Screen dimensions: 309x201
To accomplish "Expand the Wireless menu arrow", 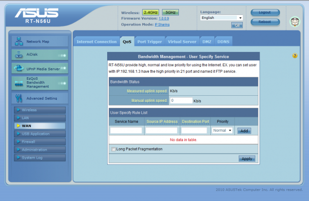I will click(18, 110).
